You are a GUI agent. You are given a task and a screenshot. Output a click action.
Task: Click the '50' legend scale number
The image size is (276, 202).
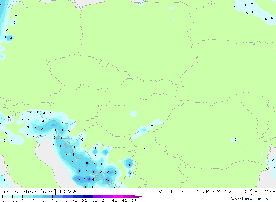(x=135, y=200)
